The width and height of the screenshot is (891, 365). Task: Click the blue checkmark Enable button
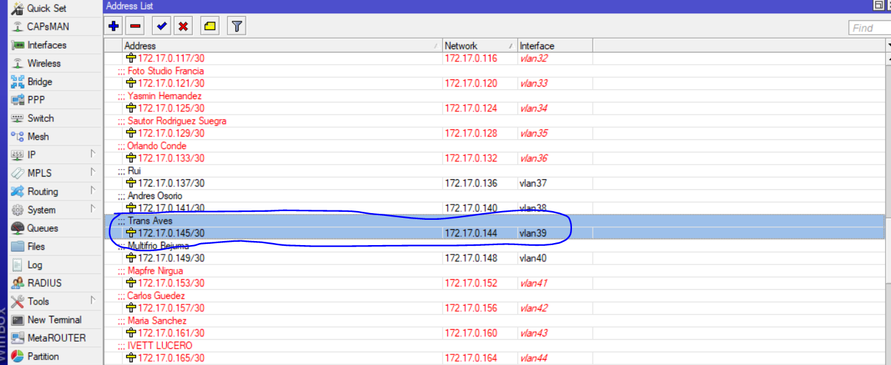click(161, 27)
